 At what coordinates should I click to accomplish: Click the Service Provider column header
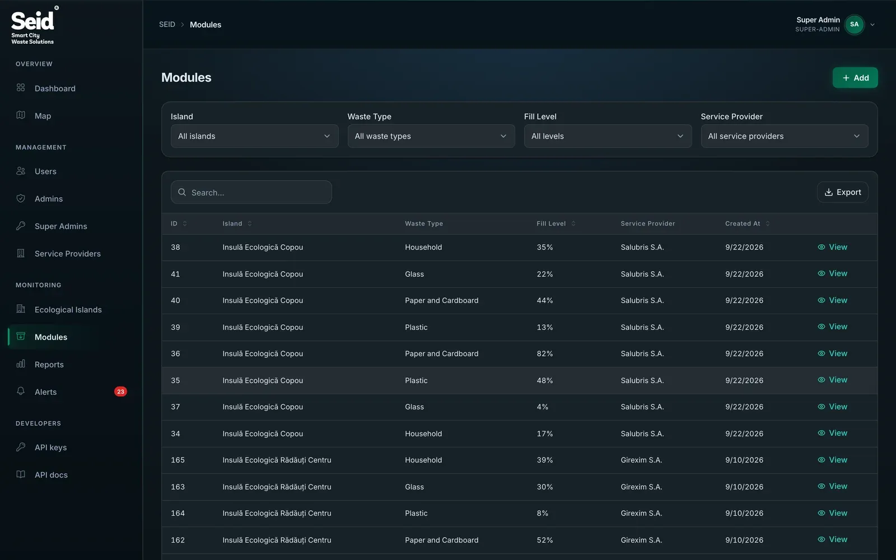[648, 223]
